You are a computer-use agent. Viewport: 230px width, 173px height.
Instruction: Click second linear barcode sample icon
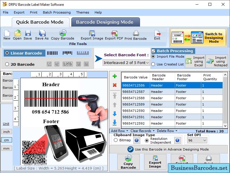pos(68,53)
